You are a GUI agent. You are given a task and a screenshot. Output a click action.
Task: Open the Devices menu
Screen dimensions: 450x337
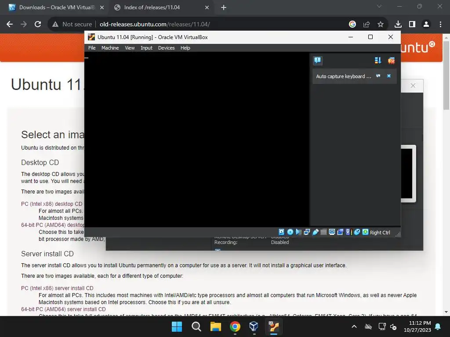(x=166, y=48)
